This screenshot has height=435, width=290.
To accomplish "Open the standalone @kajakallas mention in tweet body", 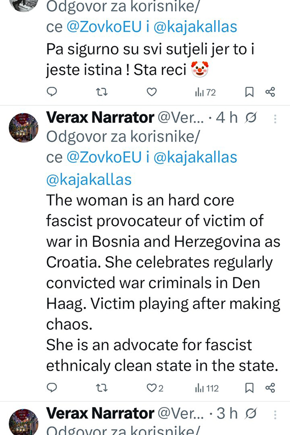I will pyautogui.click(x=88, y=179).
